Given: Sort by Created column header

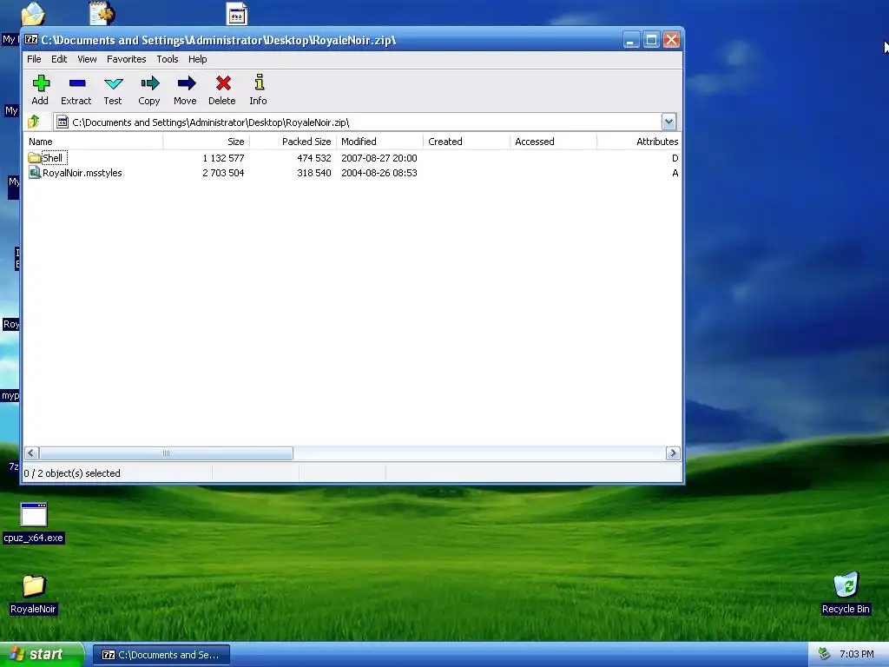Looking at the screenshot, I should (466, 142).
